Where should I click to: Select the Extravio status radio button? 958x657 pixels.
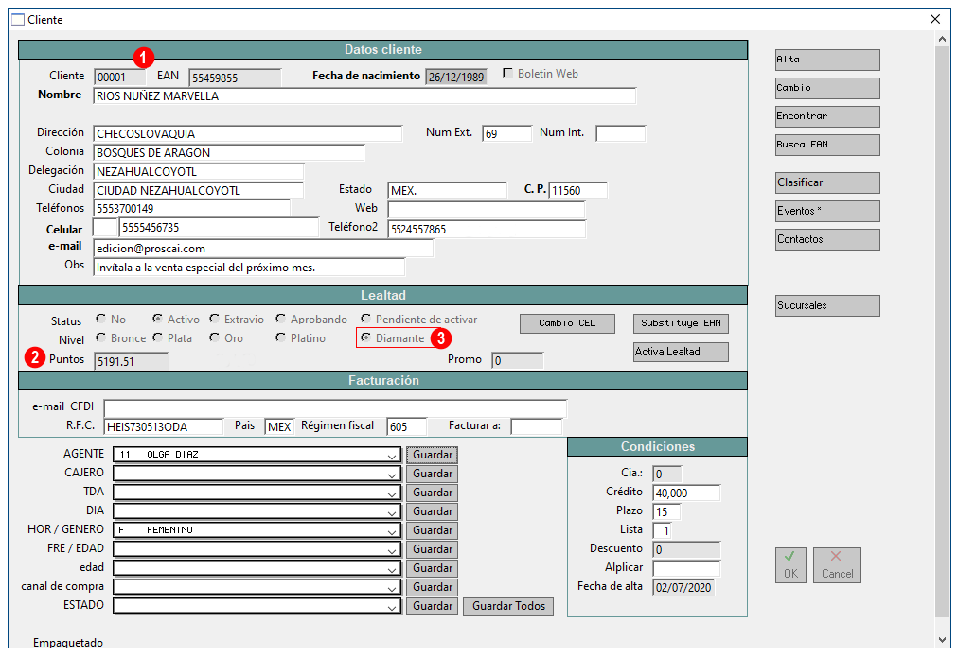215,319
